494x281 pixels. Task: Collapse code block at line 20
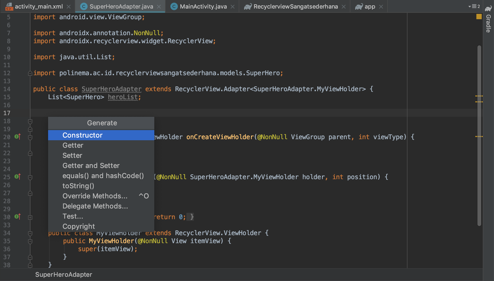pyautogui.click(x=30, y=137)
